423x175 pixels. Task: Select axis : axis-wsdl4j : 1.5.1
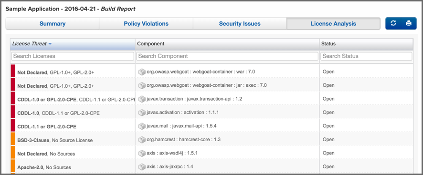172,153
